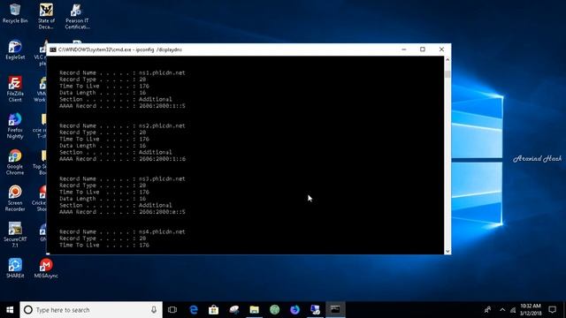Click the AAAA record value '2606:2800:e::5'
The width and height of the screenshot is (566, 318).
tap(162, 212)
